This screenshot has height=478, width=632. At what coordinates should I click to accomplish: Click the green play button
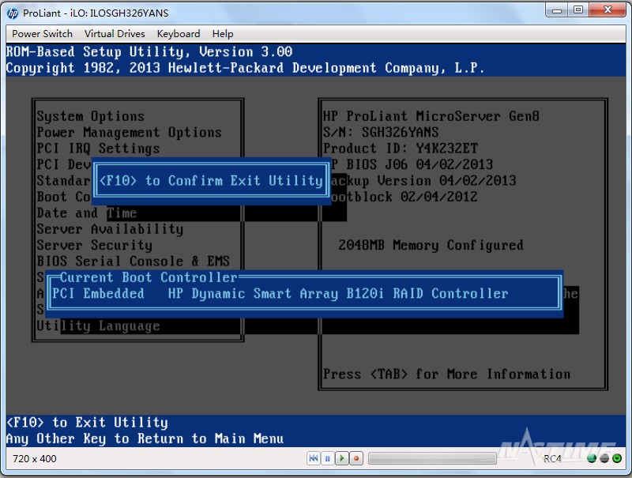pyautogui.click(x=342, y=458)
